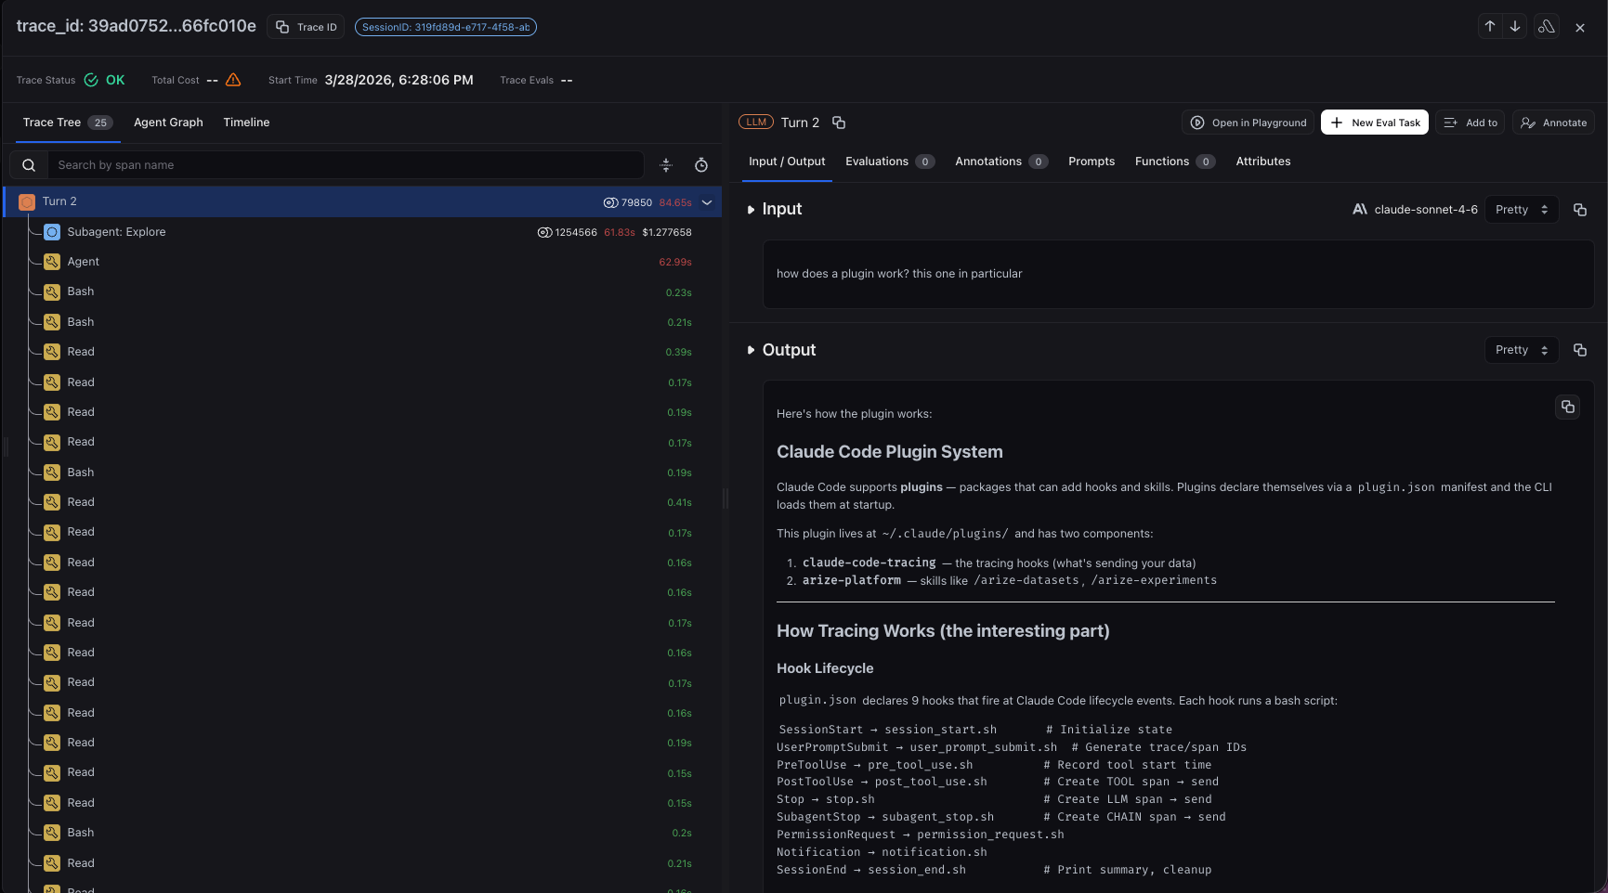Click the 'Hook Lifecycle' subheading
1608x893 pixels.
[825, 668]
